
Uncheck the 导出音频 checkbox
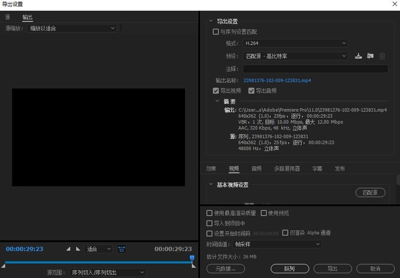click(251, 91)
